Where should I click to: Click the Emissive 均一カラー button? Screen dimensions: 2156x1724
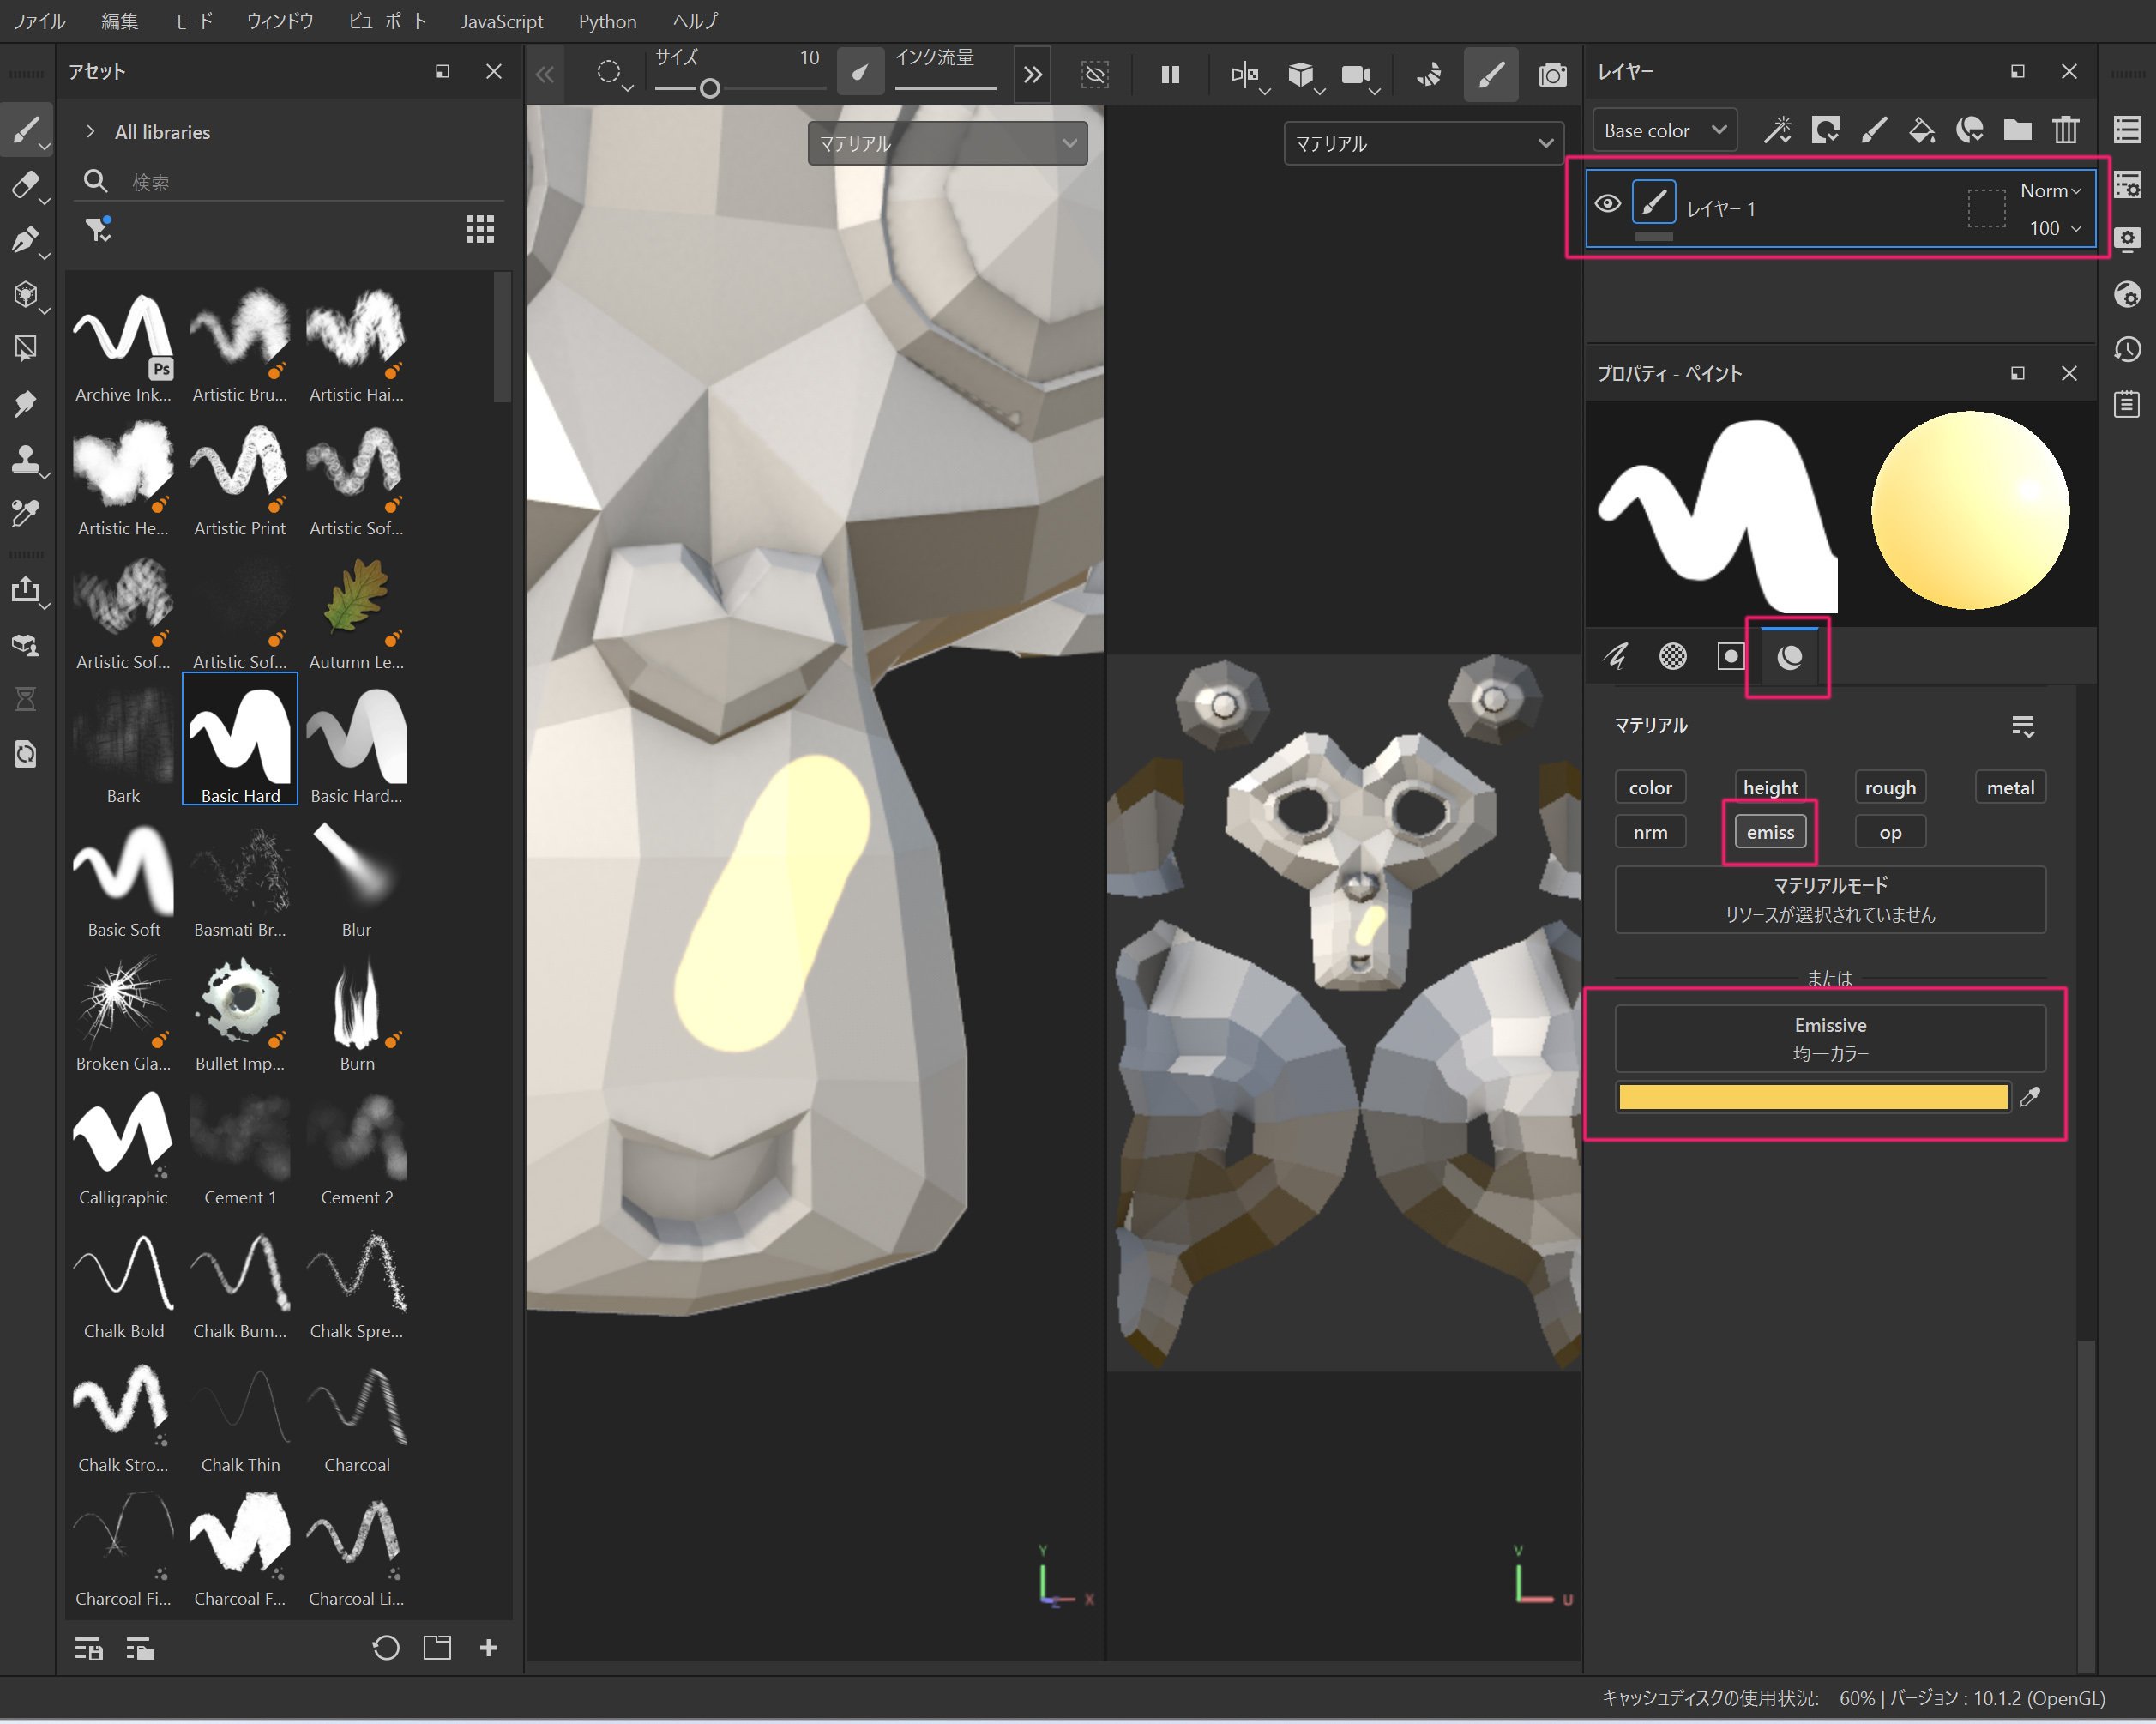(x=1830, y=1038)
